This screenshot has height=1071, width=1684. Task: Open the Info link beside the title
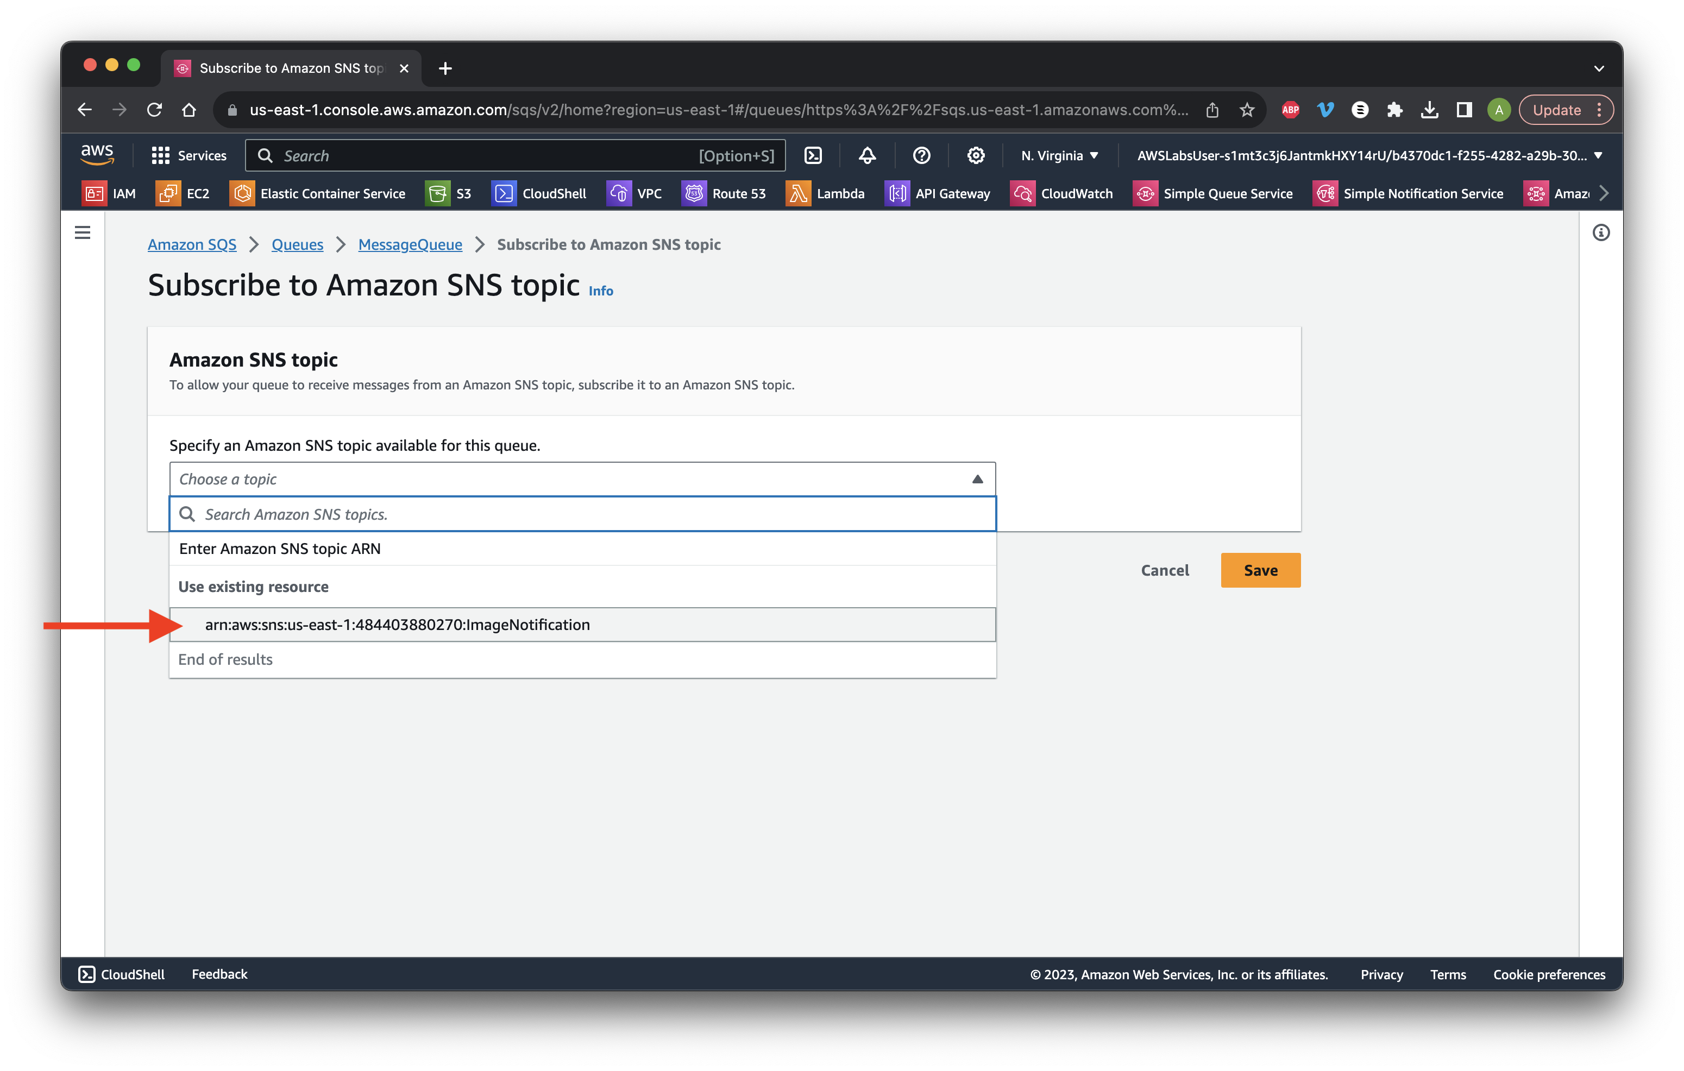click(601, 291)
